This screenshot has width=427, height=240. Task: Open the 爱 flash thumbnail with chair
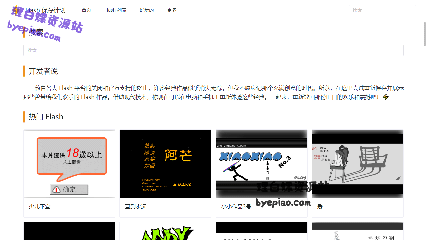pyautogui.click(x=358, y=164)
